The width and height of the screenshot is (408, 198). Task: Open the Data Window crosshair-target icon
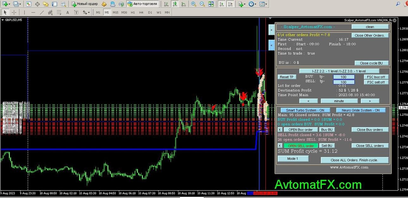point(37,4)
